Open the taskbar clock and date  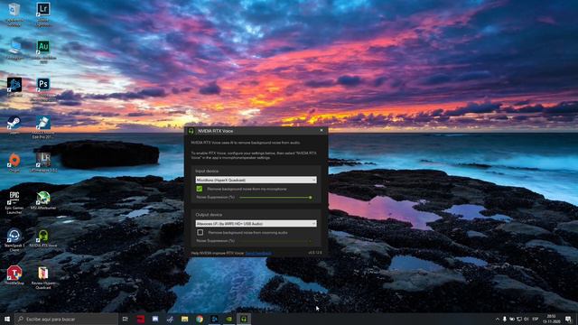point(552,319)
